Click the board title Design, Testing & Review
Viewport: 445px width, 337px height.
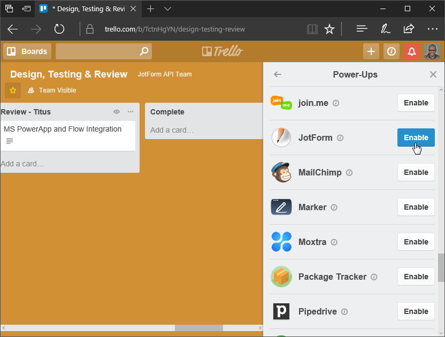(x=68, y=74)
